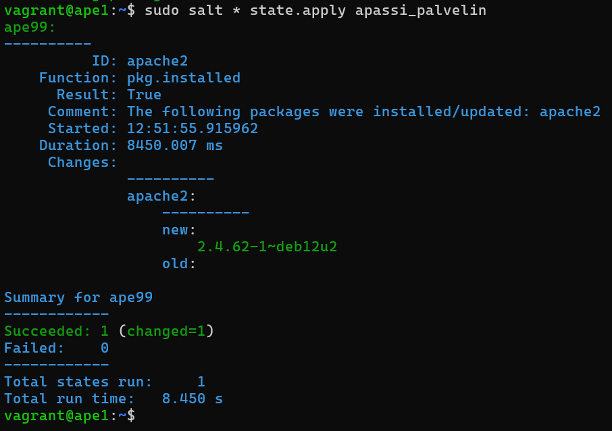Click the 'Total states run: 1' line
The image size is (612, 431).
pyautogui.click(x=104, y=382)
